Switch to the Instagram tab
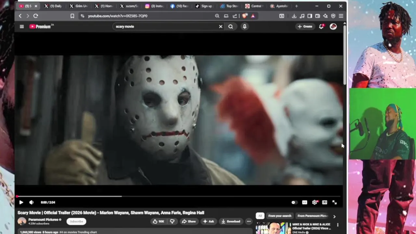 [155, 6]
